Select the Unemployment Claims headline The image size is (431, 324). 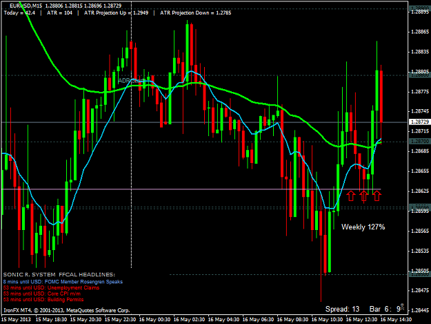tap(52, 287)
